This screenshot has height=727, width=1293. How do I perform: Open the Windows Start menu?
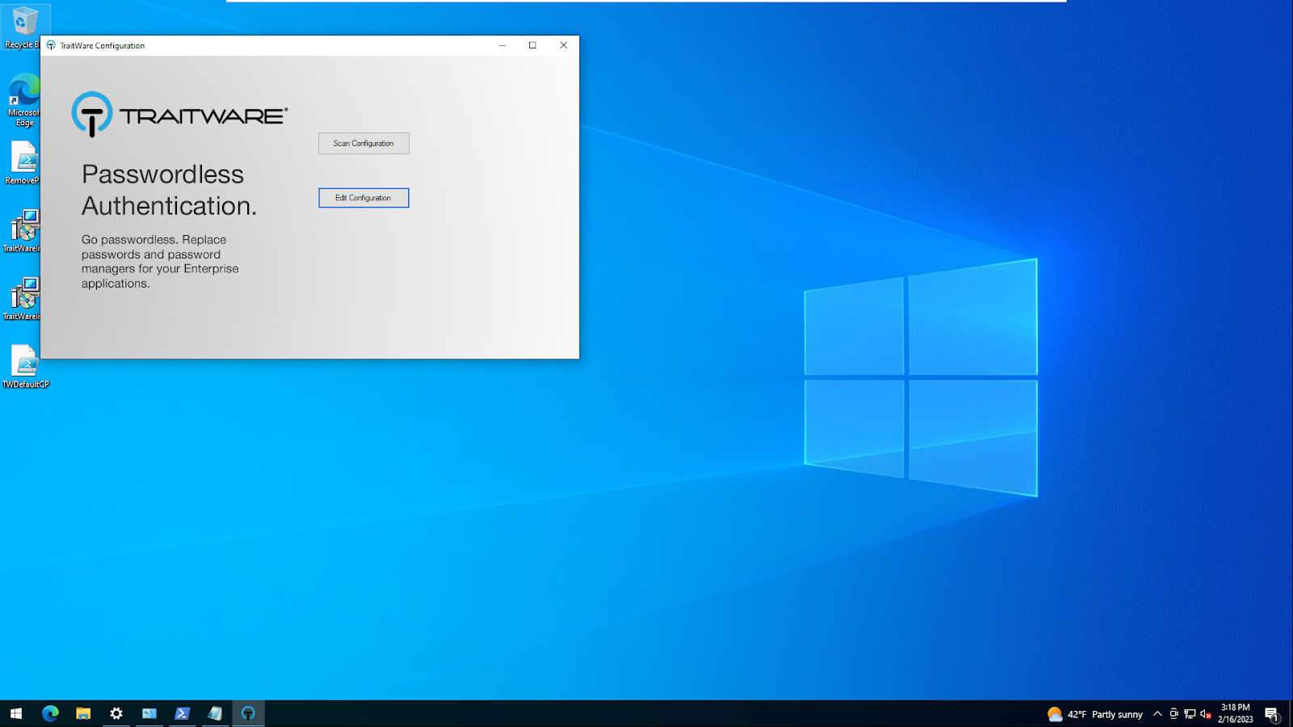pyautogui.click(x=16, y=713)
